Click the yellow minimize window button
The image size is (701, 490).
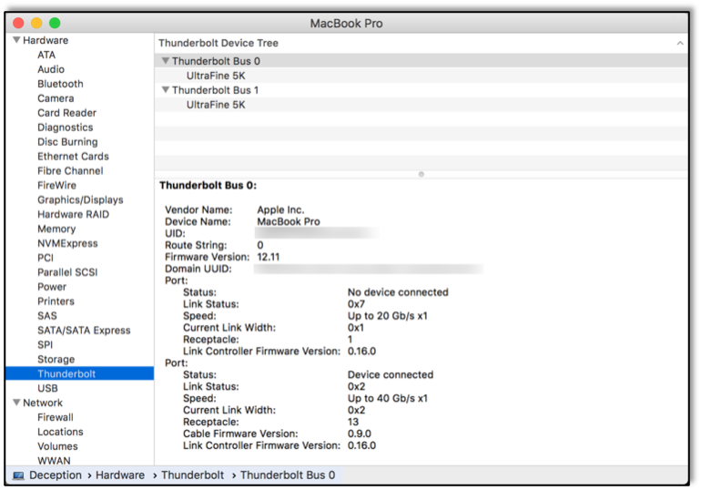click(x=36, y=23)
